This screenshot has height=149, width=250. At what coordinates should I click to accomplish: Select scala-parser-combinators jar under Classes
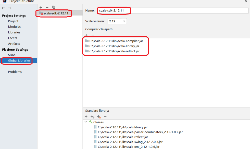coord(140,132)
